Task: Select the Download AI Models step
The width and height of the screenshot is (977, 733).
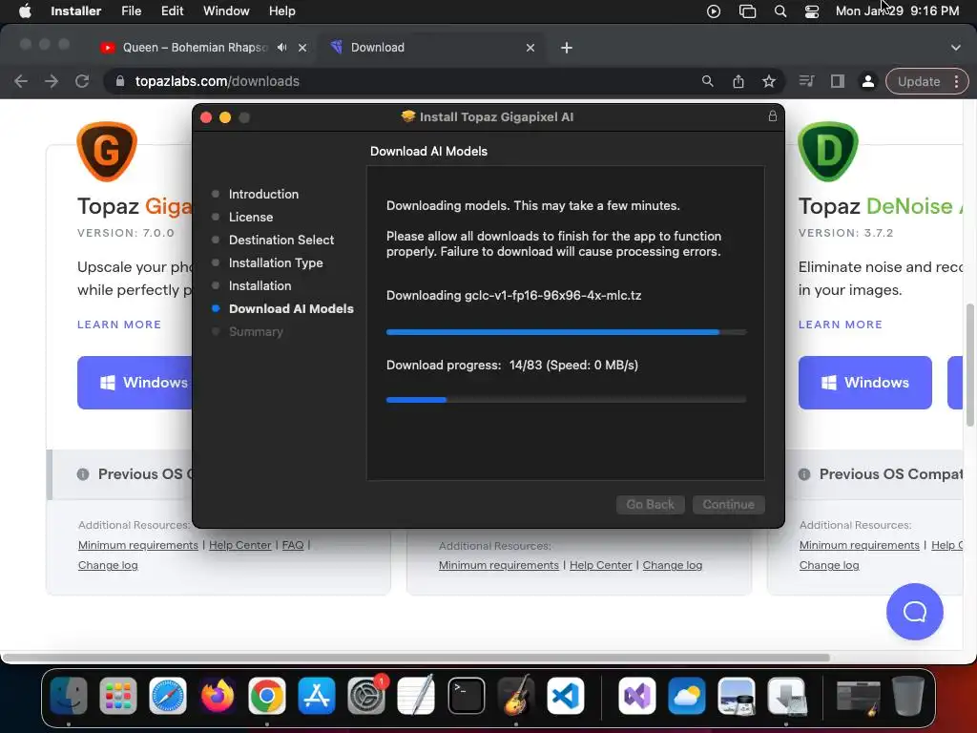Action: pos(290,308)
